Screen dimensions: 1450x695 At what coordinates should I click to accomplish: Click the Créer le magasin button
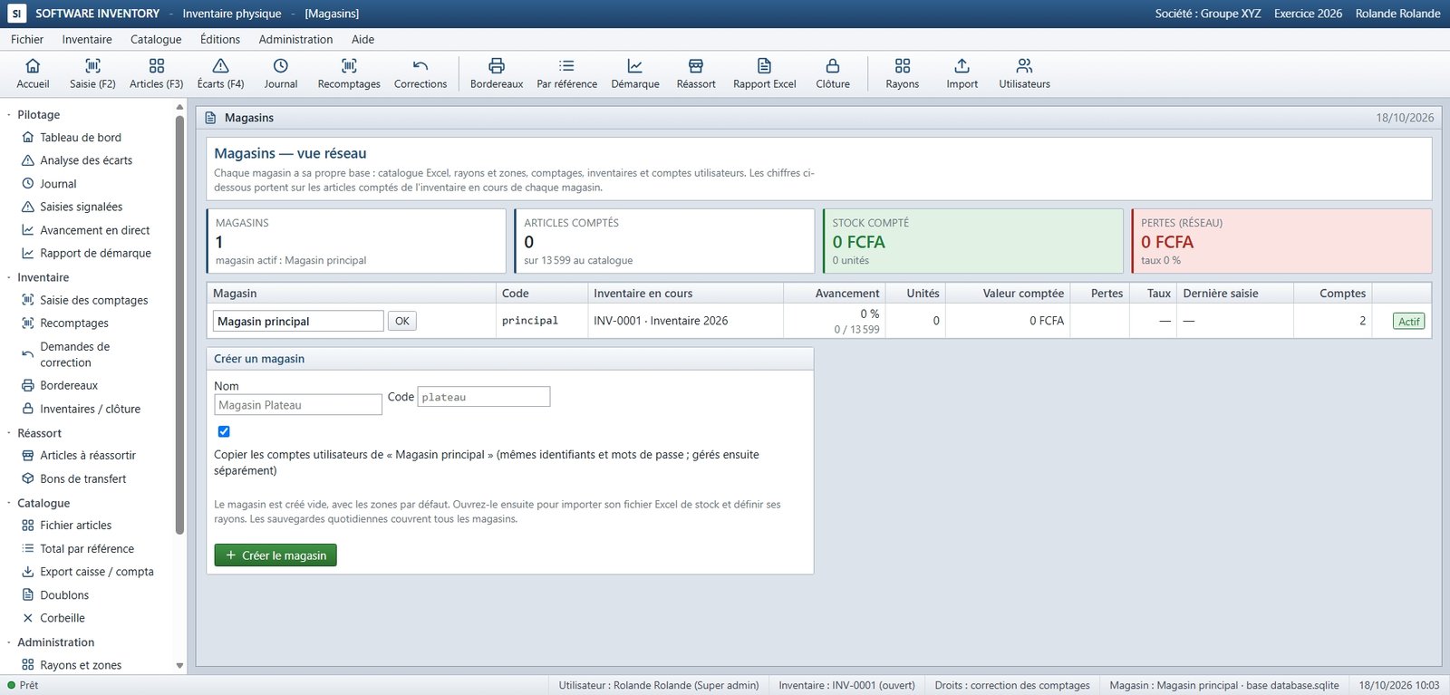coord(275,555)
